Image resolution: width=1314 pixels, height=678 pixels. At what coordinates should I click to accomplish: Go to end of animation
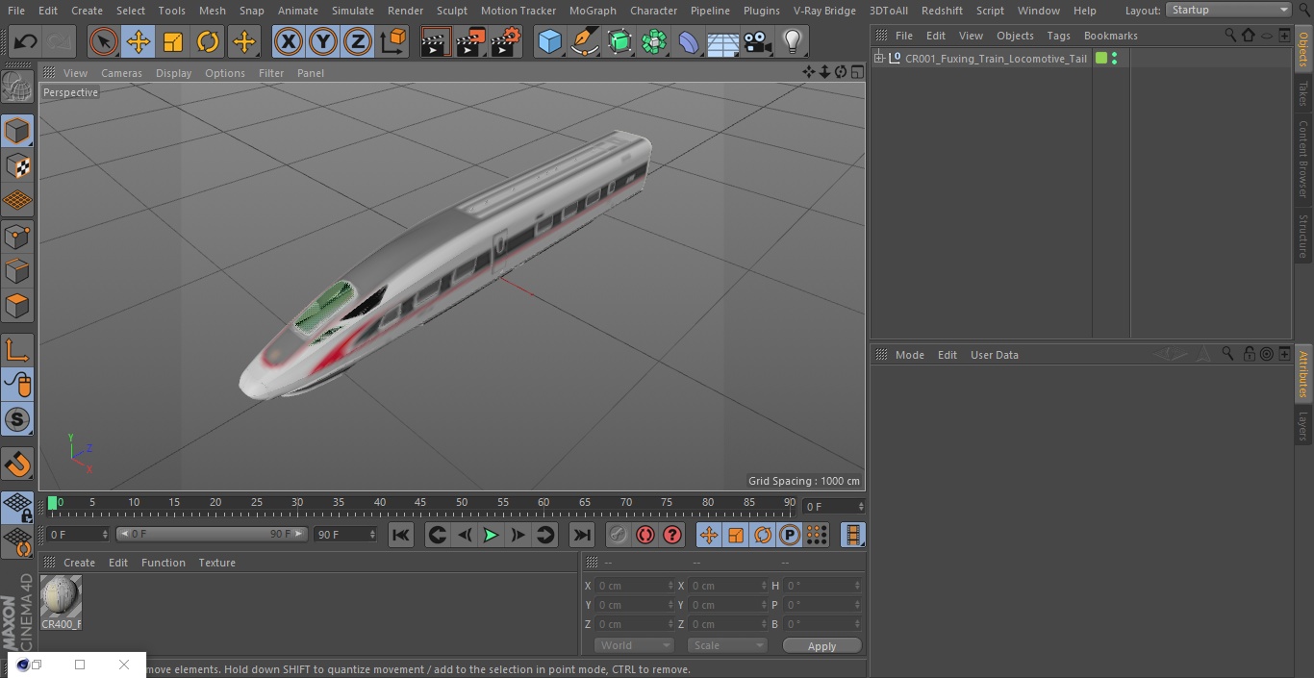coord(581,535)
